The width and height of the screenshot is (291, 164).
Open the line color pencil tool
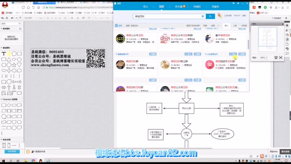[78, 18]
